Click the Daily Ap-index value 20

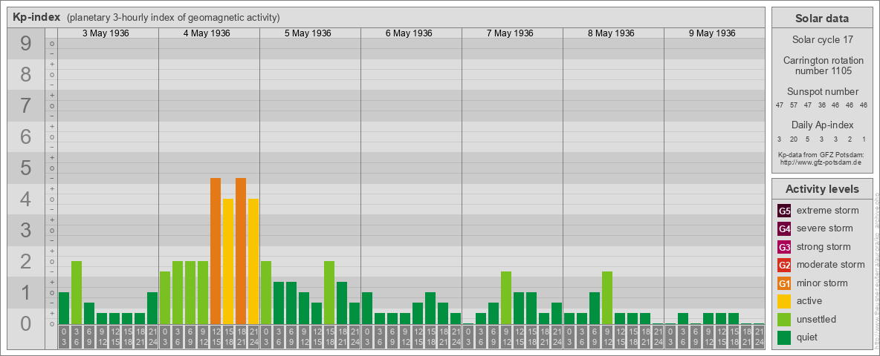point(794,139)
